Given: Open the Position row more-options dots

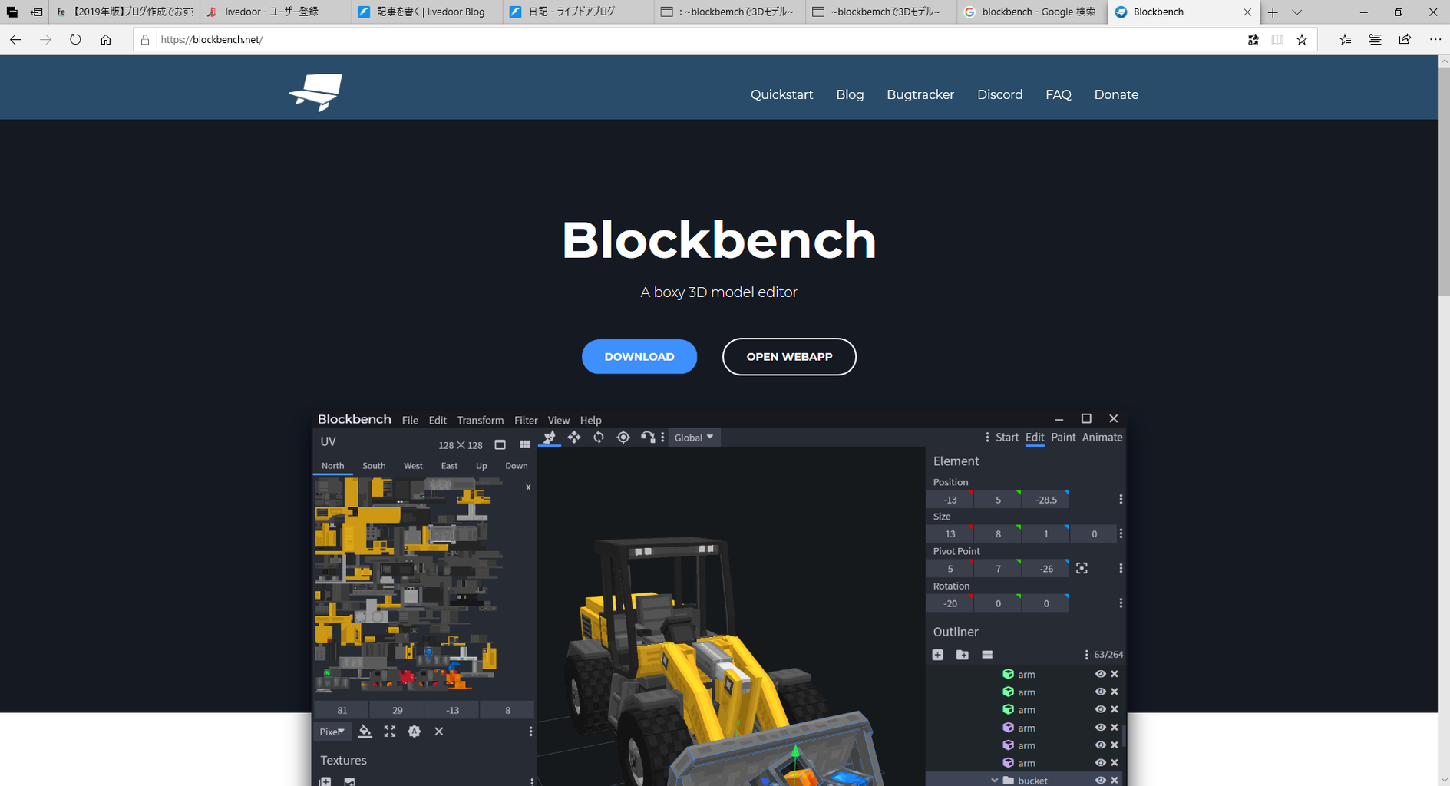Looking at the screenshot, I should tap(1121, 500).
